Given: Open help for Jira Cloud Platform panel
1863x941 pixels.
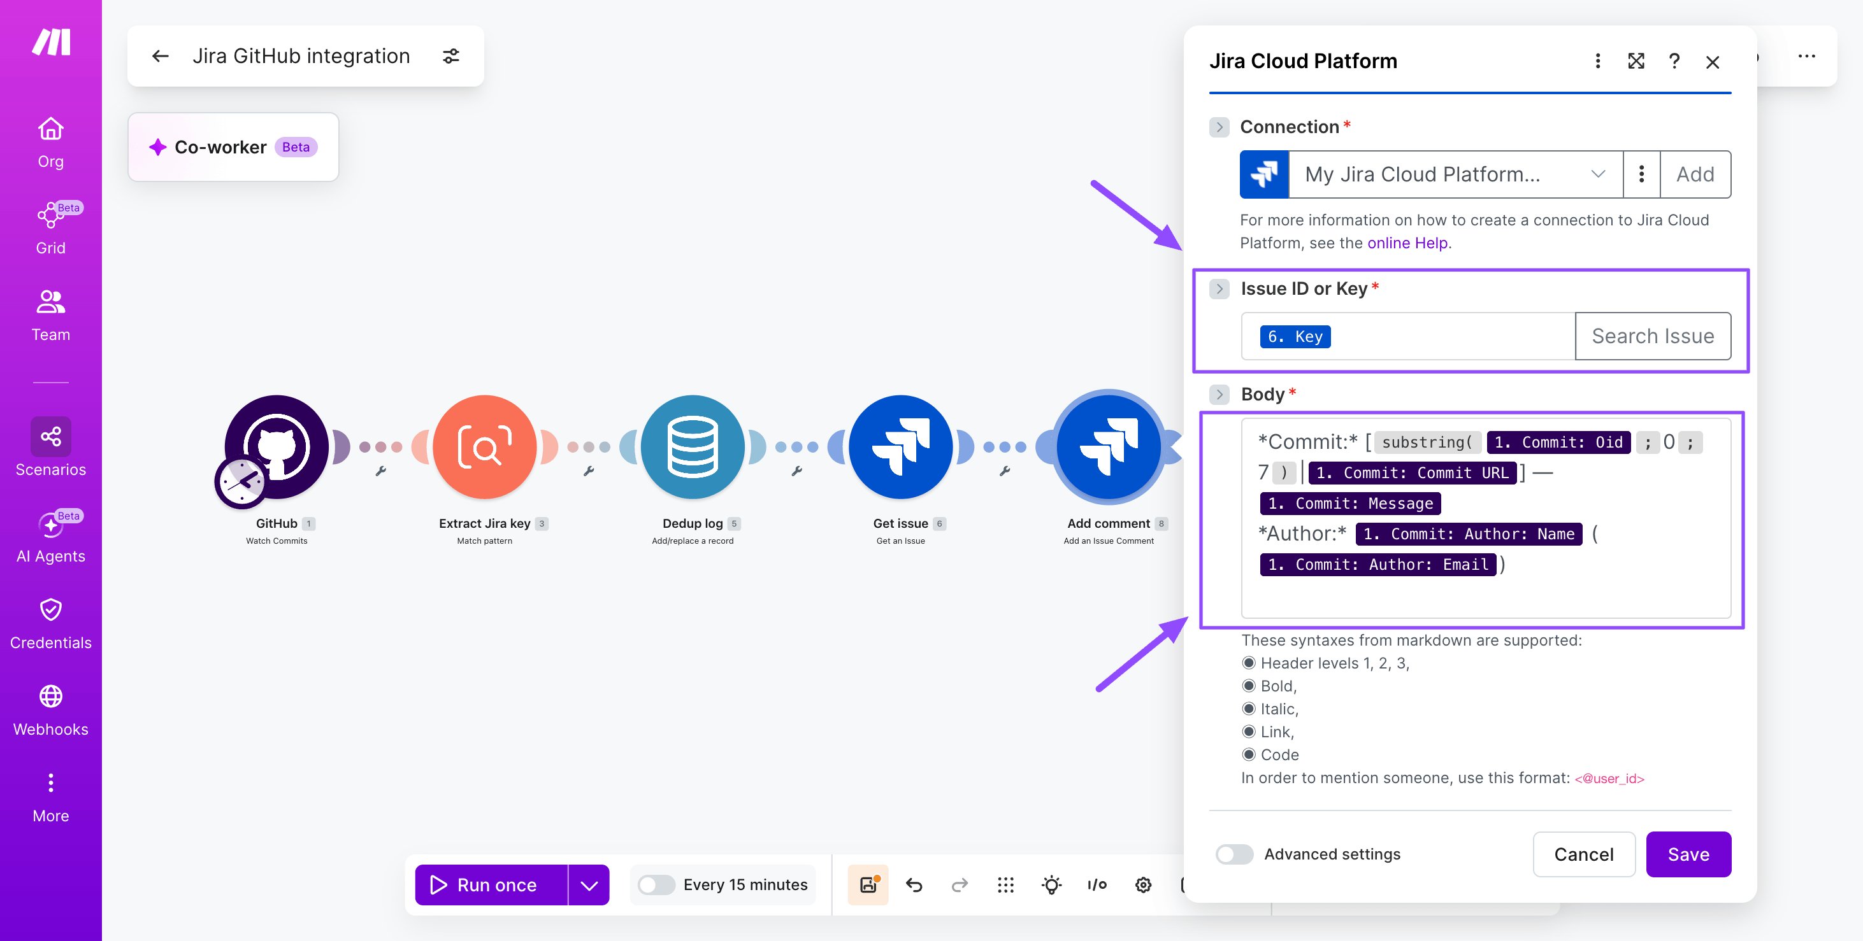Looking at the screenshot, I should (x=1674, y=61).
